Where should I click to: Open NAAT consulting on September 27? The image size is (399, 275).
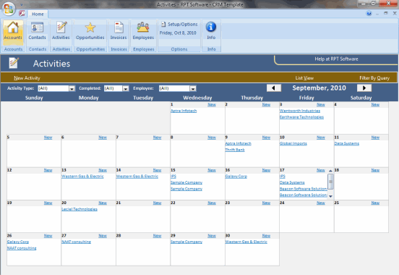[x=76, y=242]
